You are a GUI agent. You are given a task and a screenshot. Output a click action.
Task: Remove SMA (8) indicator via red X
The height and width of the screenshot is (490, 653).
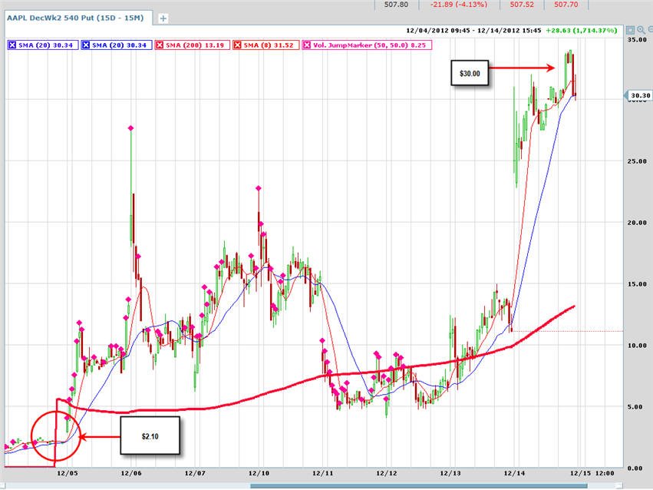coord(238,45)
